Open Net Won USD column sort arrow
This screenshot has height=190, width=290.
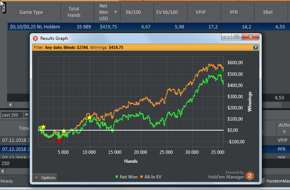coord(116,12)
